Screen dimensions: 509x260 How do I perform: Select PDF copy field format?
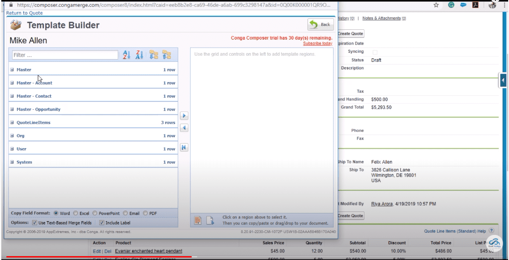[145, 213]
